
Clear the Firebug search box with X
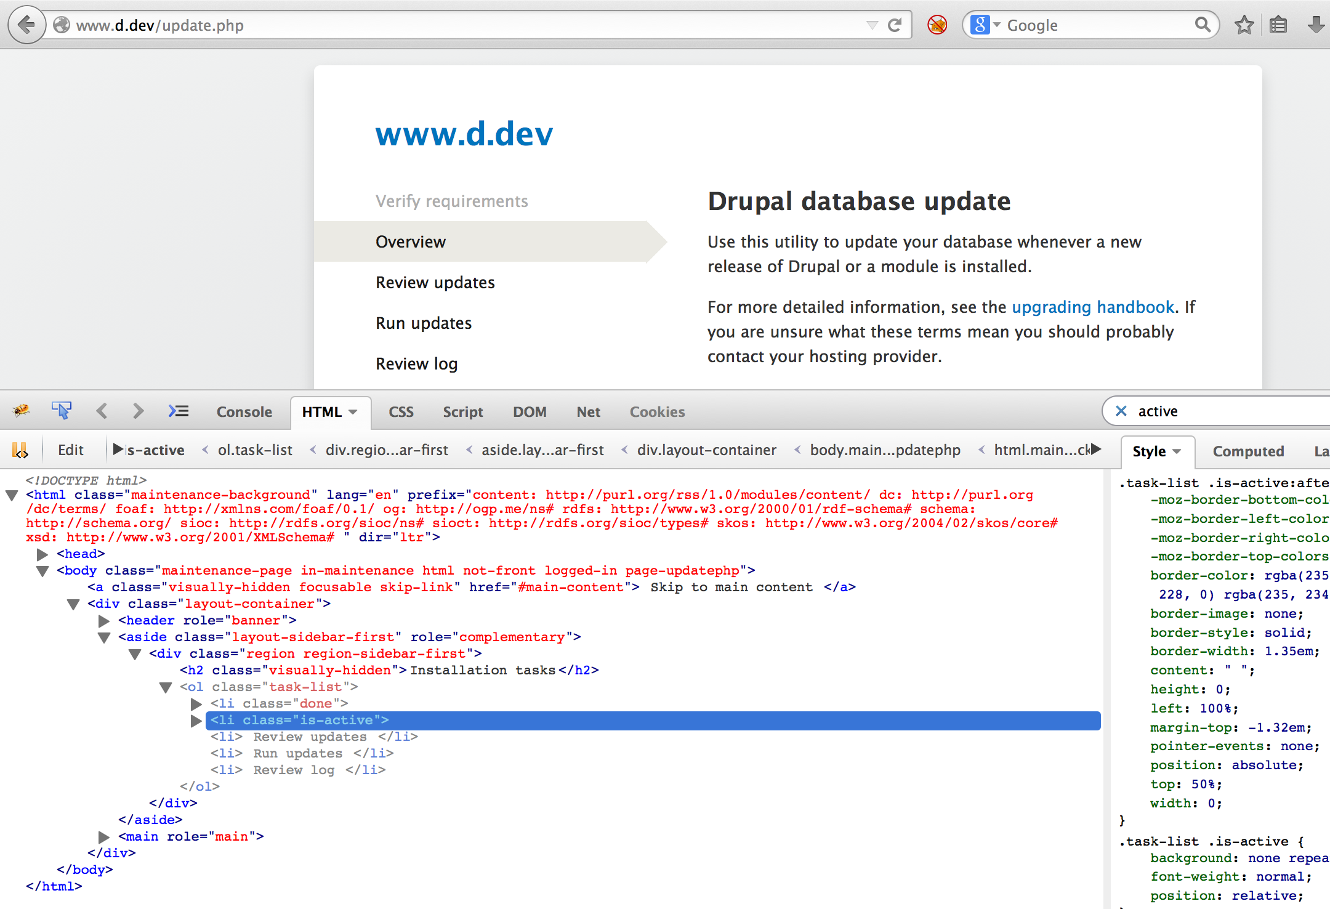coord(1121,411)
